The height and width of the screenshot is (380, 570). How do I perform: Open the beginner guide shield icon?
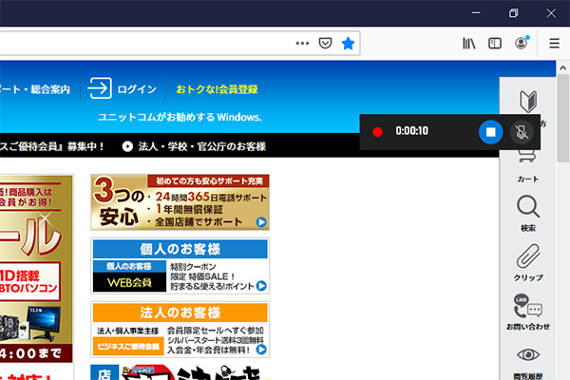click(528, 102)
